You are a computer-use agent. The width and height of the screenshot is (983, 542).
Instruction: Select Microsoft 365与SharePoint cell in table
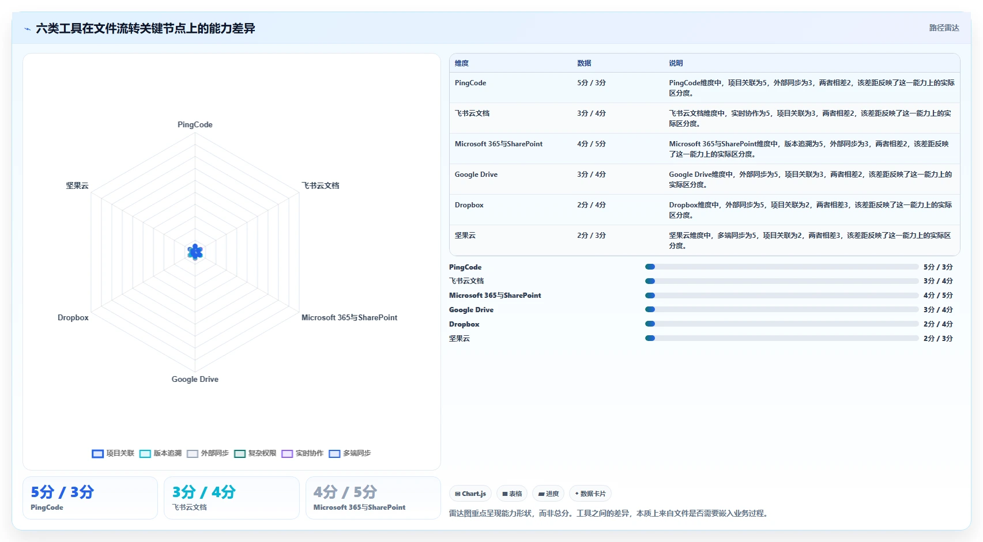[499, 144]
